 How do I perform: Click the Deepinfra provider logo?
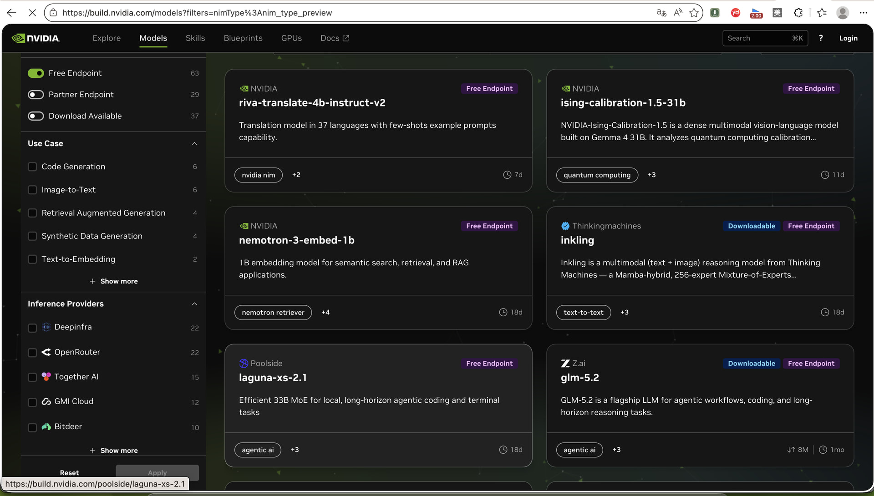(x=46, y=327)
